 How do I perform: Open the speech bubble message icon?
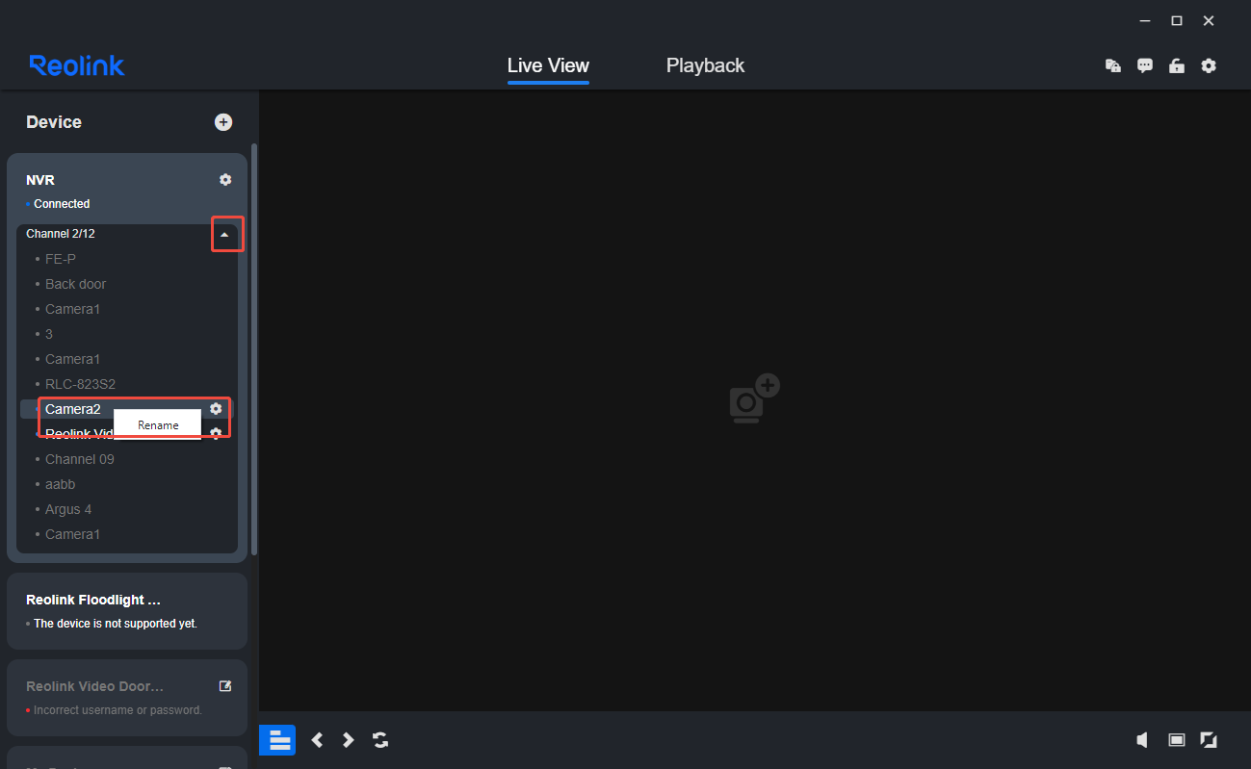click(x=1145, y=65)
